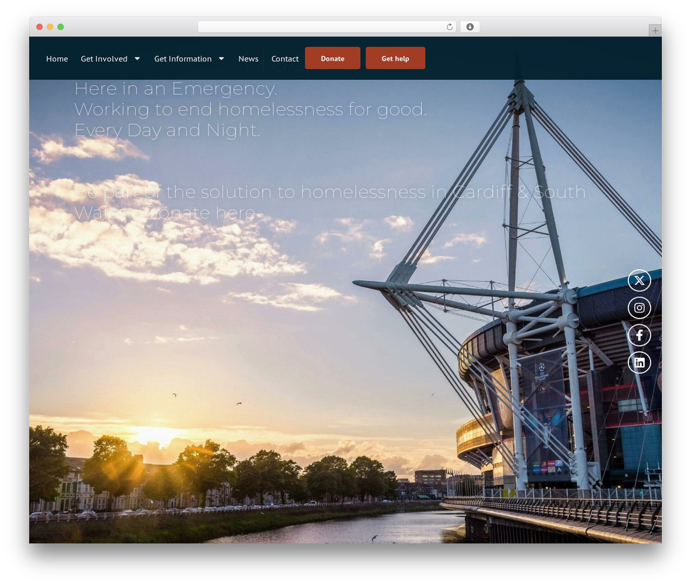The height and width of the screenshot is (585, 691).
Task: Close the browser window with red button
Action: 39,27
